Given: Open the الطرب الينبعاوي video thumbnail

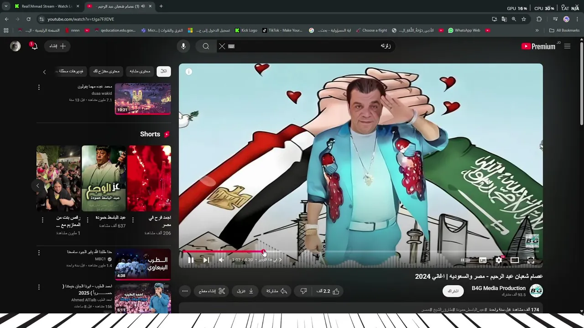Looking at the screenshot, I should tap(143, 264).
